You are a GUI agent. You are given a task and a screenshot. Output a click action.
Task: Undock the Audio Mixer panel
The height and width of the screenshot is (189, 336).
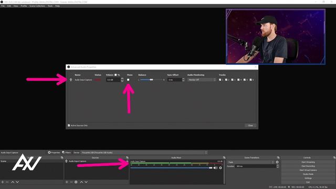pos(224,157)
